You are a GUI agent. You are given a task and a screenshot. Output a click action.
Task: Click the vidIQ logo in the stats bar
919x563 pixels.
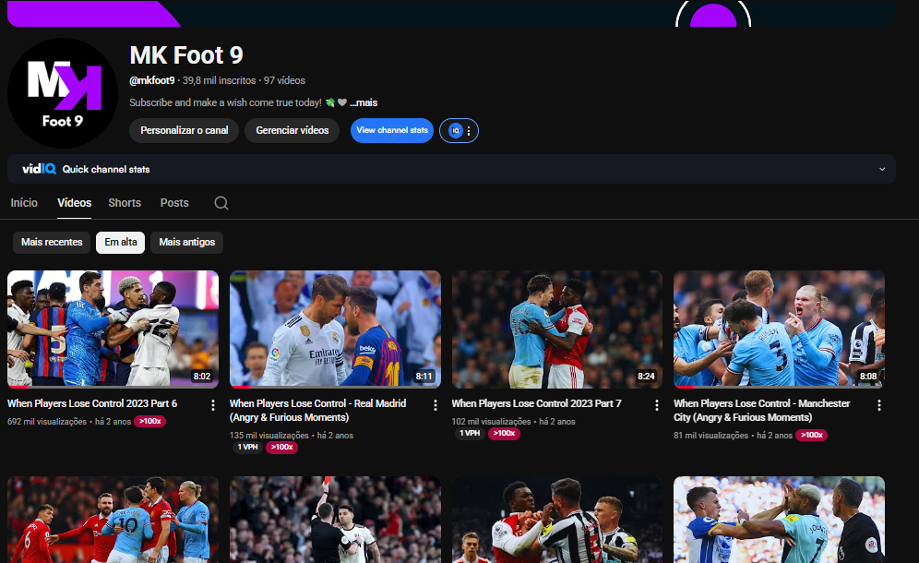[39, 169]
